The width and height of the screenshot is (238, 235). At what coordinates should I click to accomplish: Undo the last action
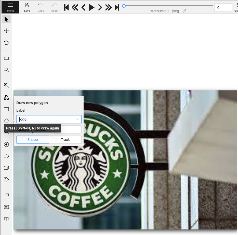[41, 7]
